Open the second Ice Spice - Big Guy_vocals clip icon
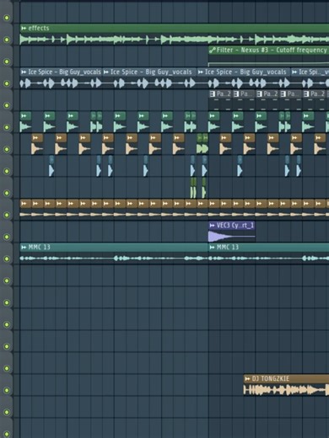Screen dimensions: 329x438 106,72
